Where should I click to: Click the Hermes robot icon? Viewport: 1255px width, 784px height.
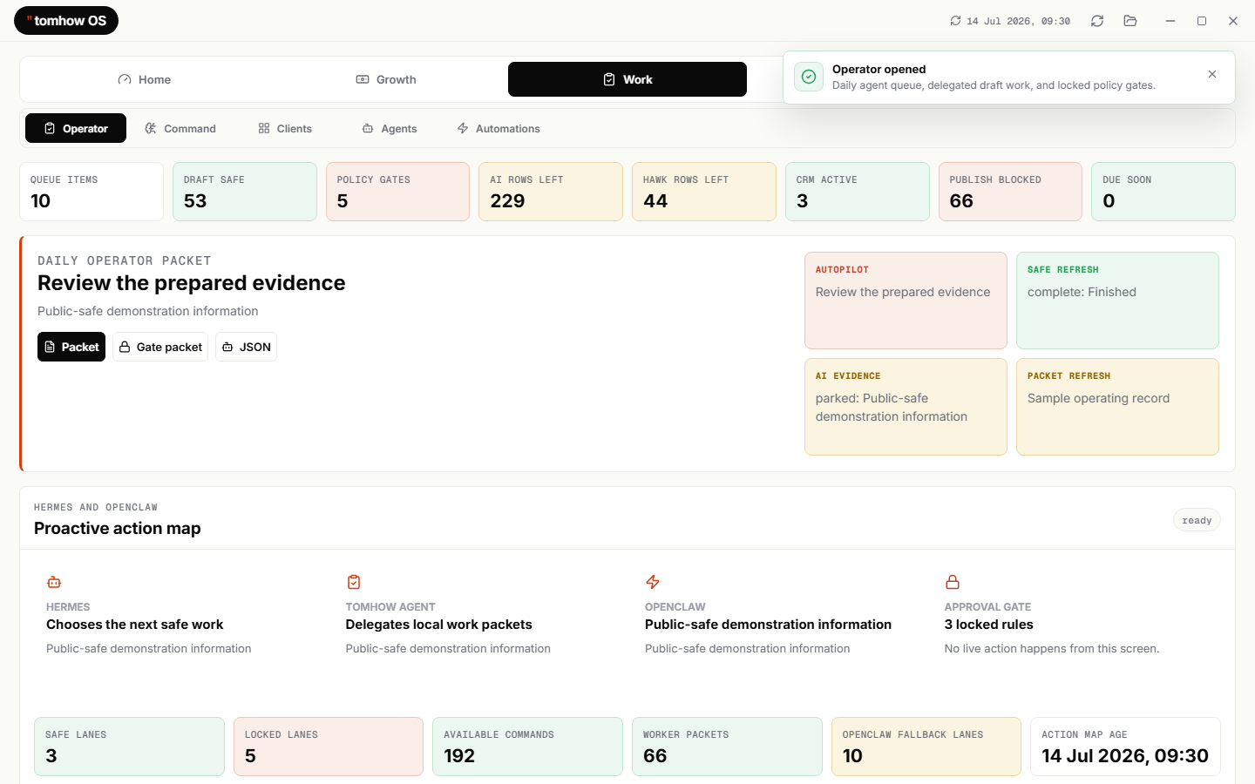click(54, 582)
